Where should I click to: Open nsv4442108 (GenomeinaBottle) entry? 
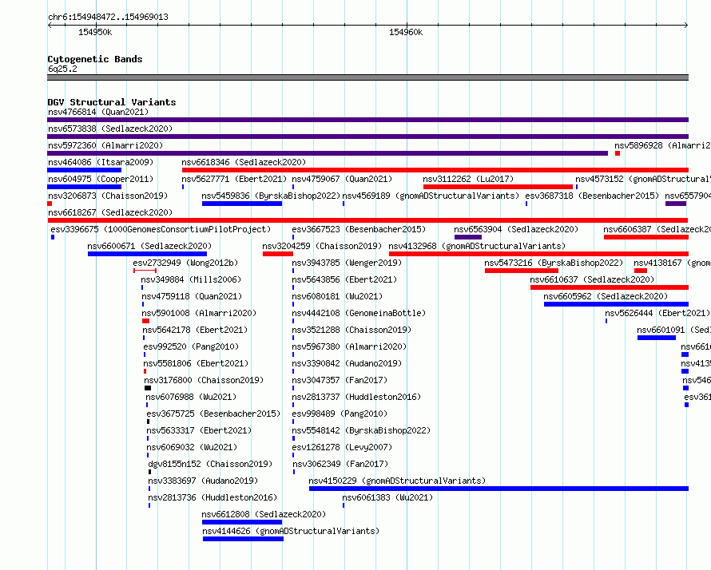point(359,313)
